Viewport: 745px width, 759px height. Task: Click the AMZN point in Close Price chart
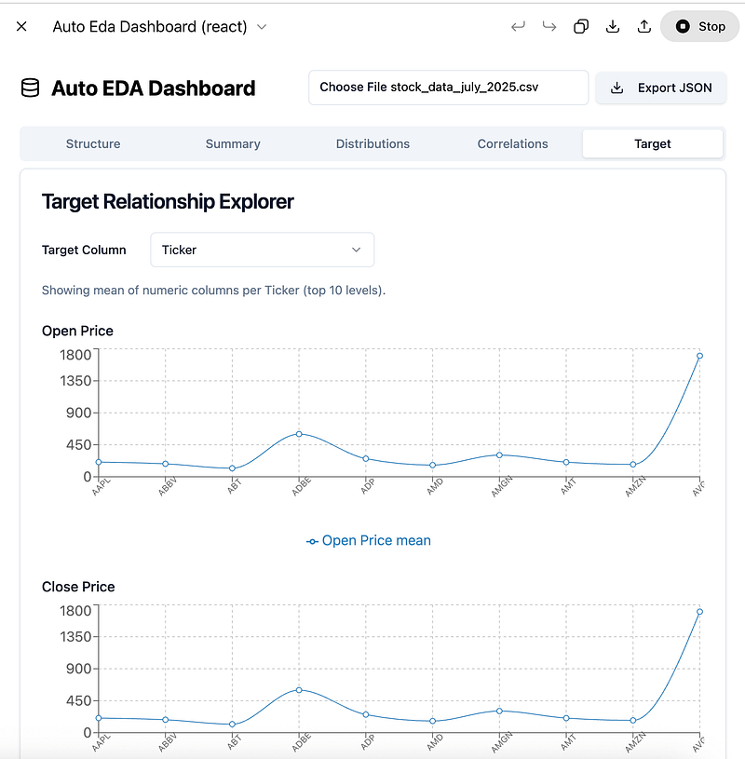click(x=633, y=721)
